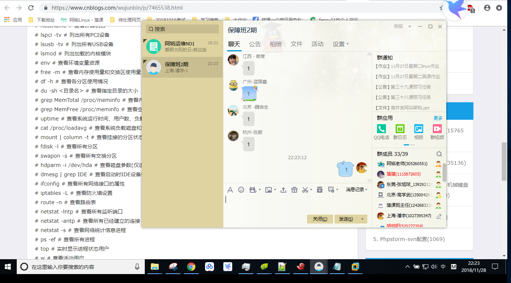Open the screenshot scissors dropdown arrow
The image size is (511, 283).
312,190
